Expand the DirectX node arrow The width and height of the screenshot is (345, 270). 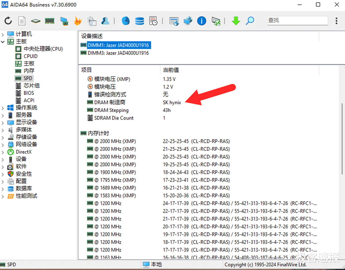click(3, 152)
